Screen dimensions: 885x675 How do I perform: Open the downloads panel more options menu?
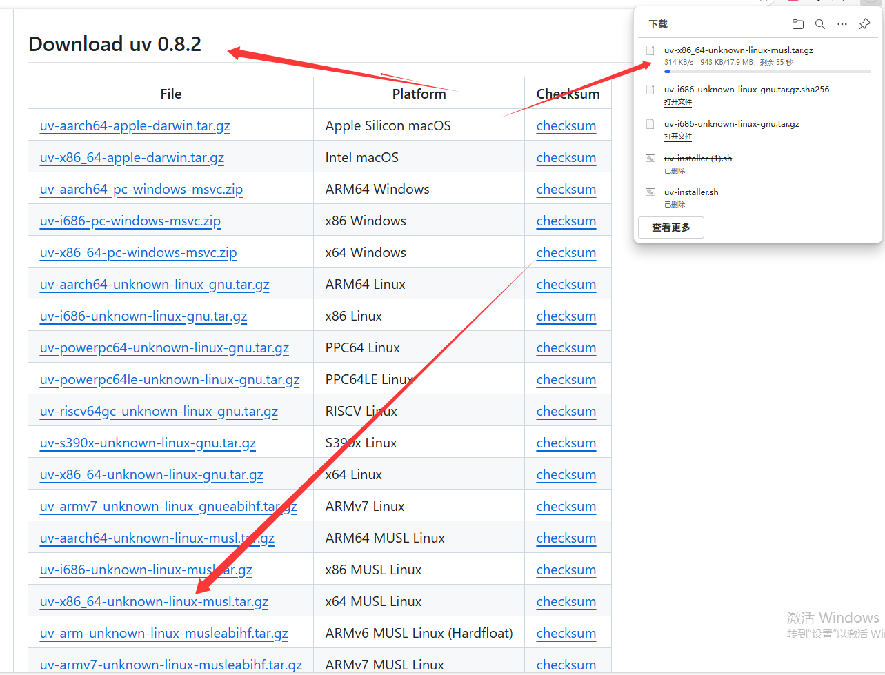(x=842, y=24)
